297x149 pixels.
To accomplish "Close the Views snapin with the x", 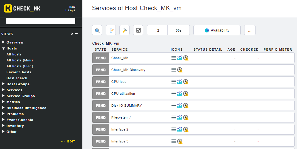I will (x=72, y=34).
